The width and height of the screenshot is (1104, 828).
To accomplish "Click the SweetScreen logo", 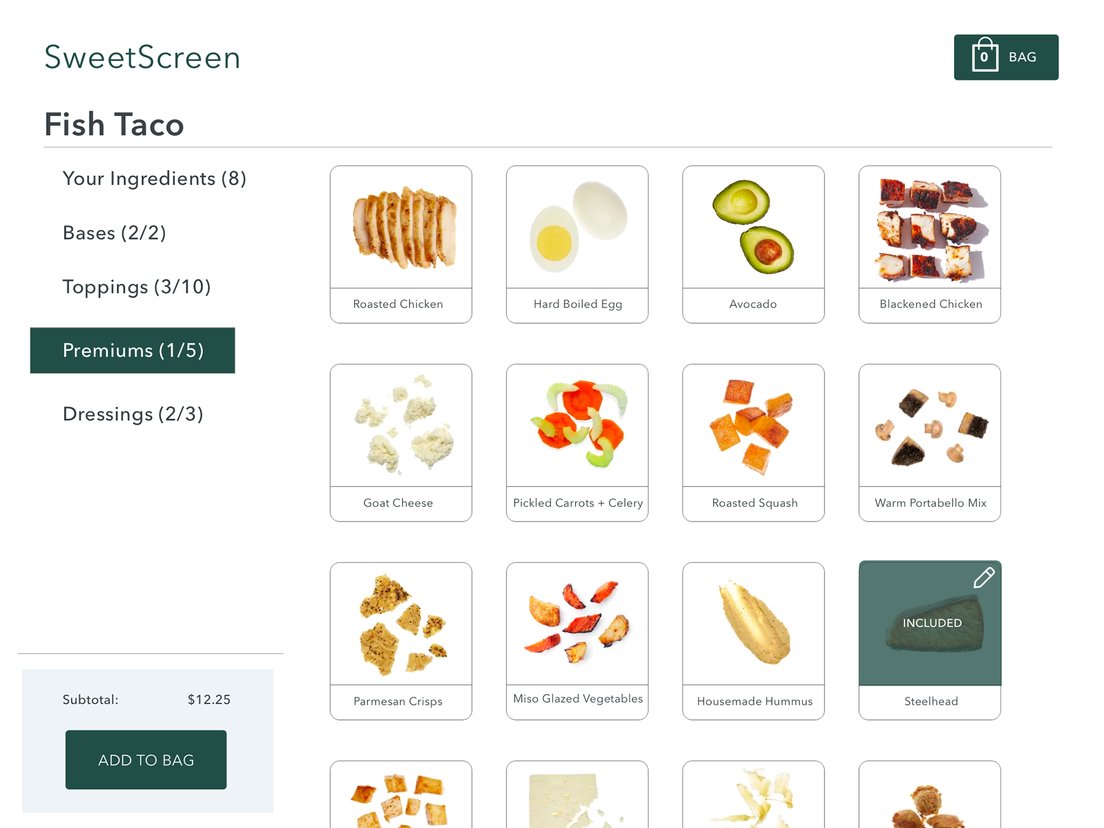I will tap(143, 57).
